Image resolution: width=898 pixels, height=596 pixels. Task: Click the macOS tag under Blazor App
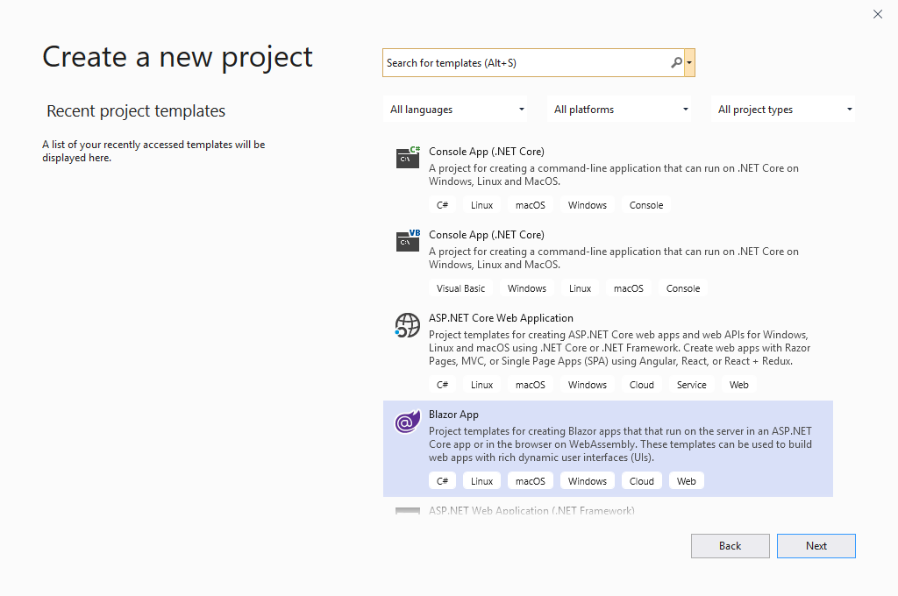tap(531, 481)
